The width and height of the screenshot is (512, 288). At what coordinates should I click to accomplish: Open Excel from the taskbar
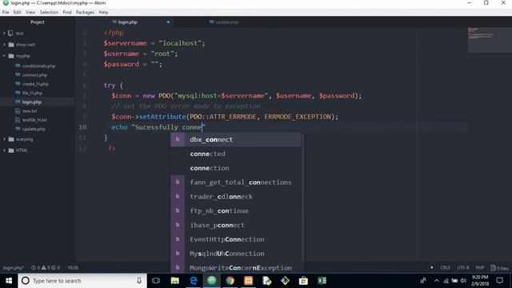coord(322,281)
